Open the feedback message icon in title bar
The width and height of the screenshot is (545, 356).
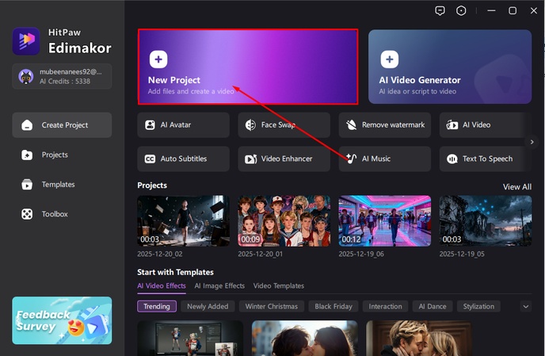click(440, 10)
